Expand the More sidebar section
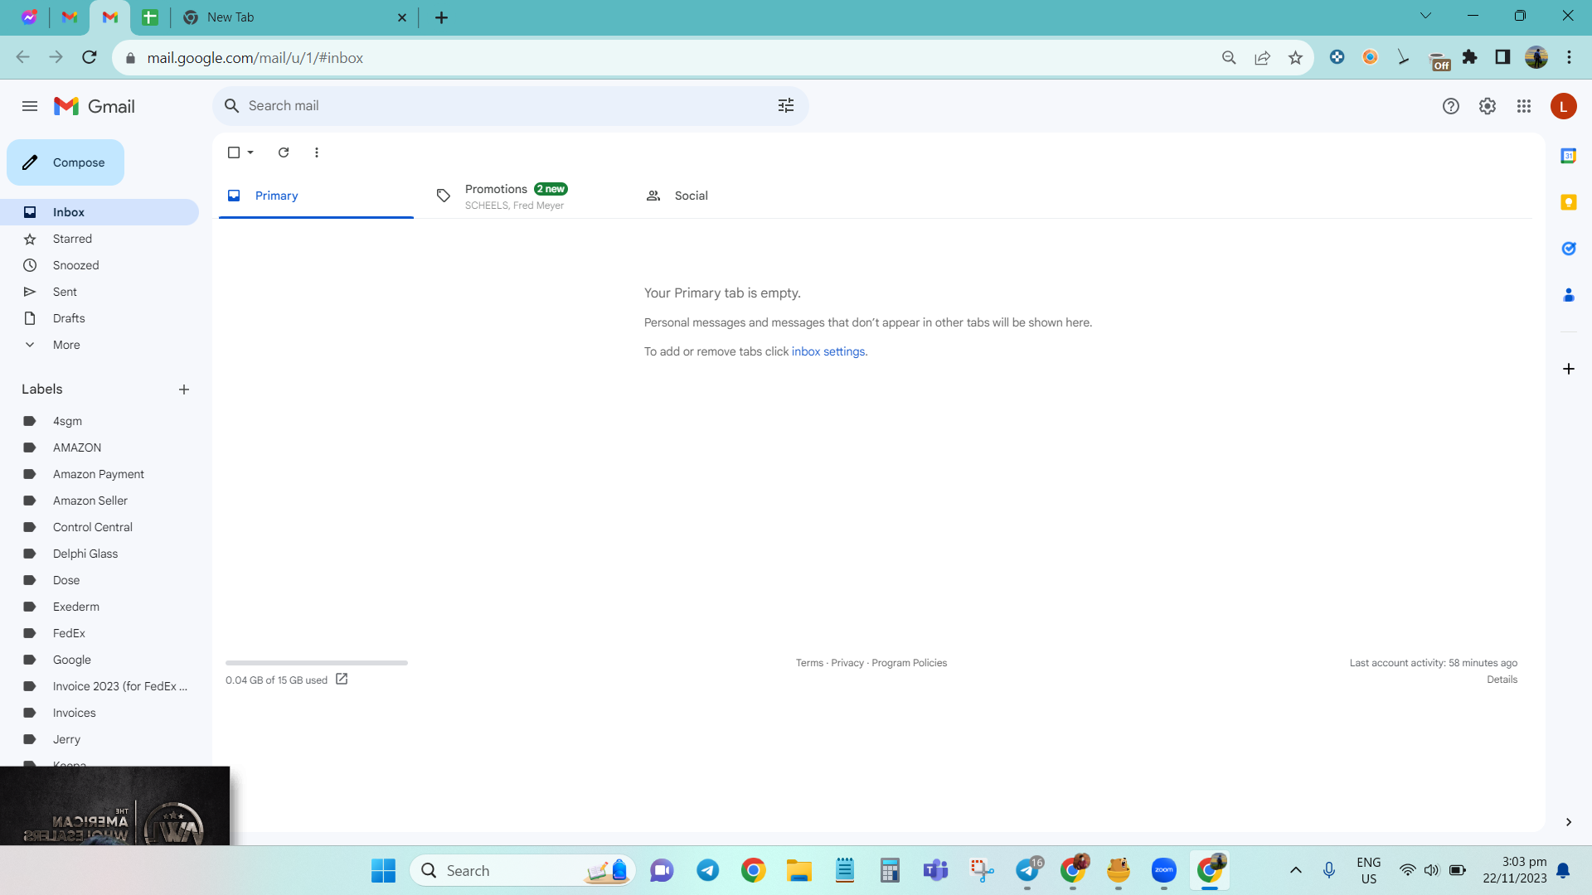1592x895 pixels. [x=99, y=345]
